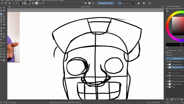The width and height of the screenshot is (184, 104).
Task: Expand the horizontal mirror options arrow
Action: [x=141, y=3]
